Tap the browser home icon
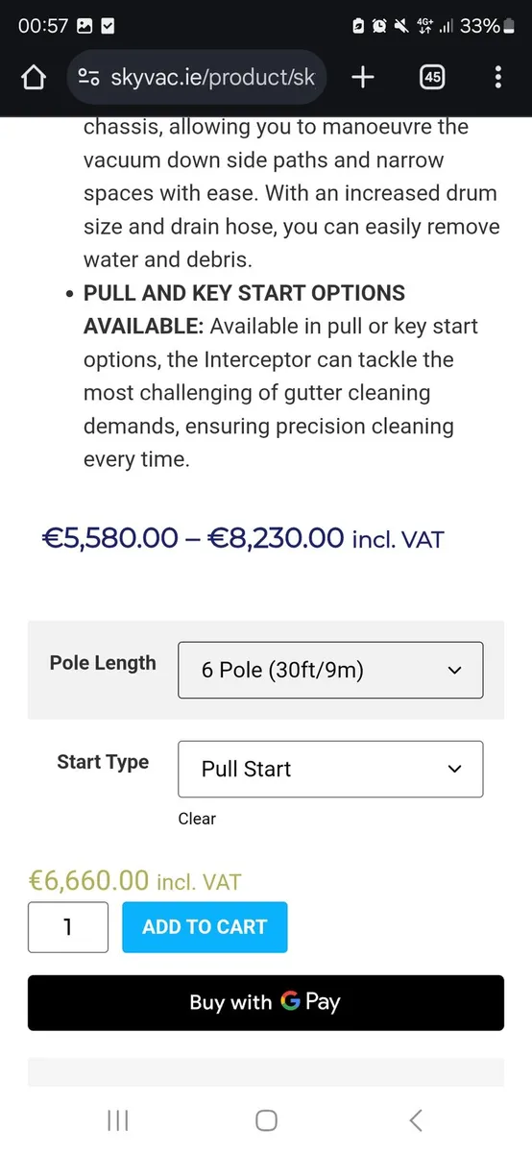 click(x=34, y=77)
